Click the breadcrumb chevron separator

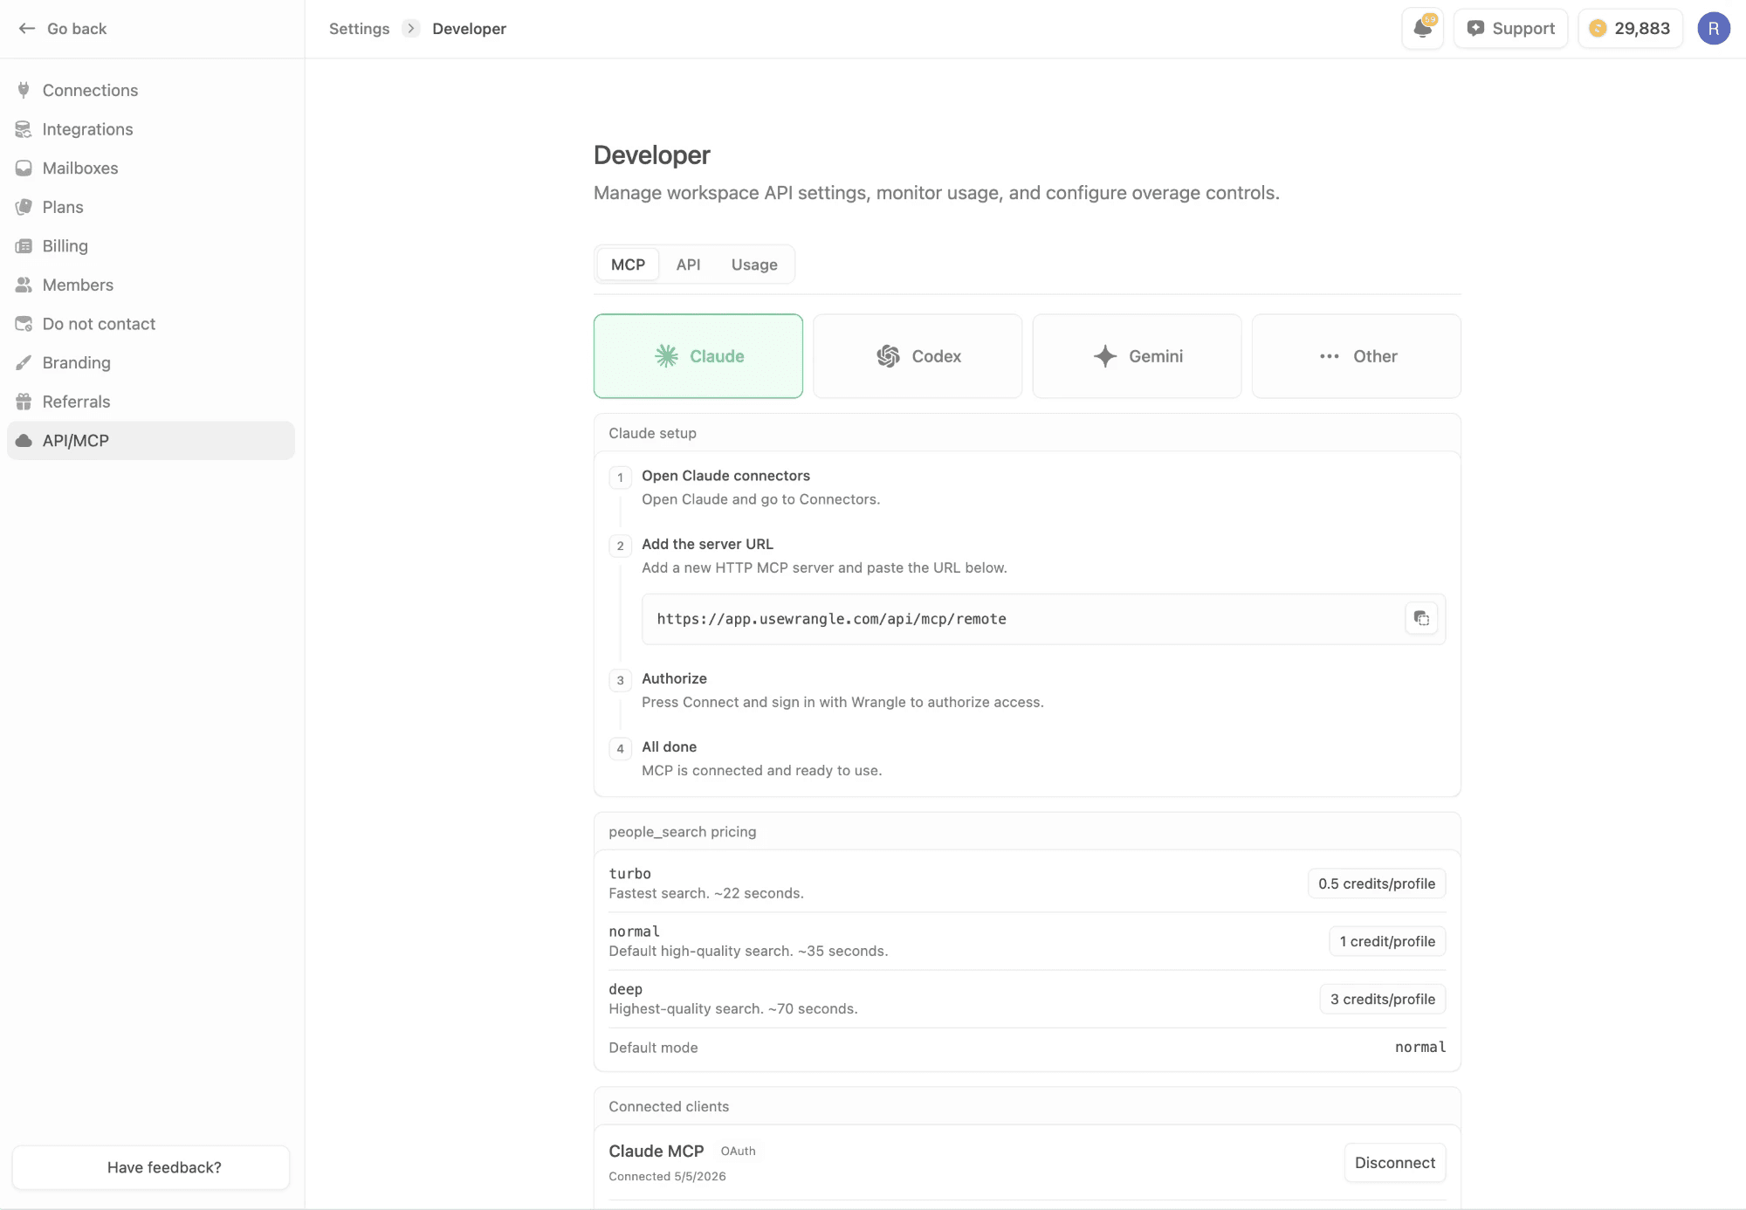410,29
